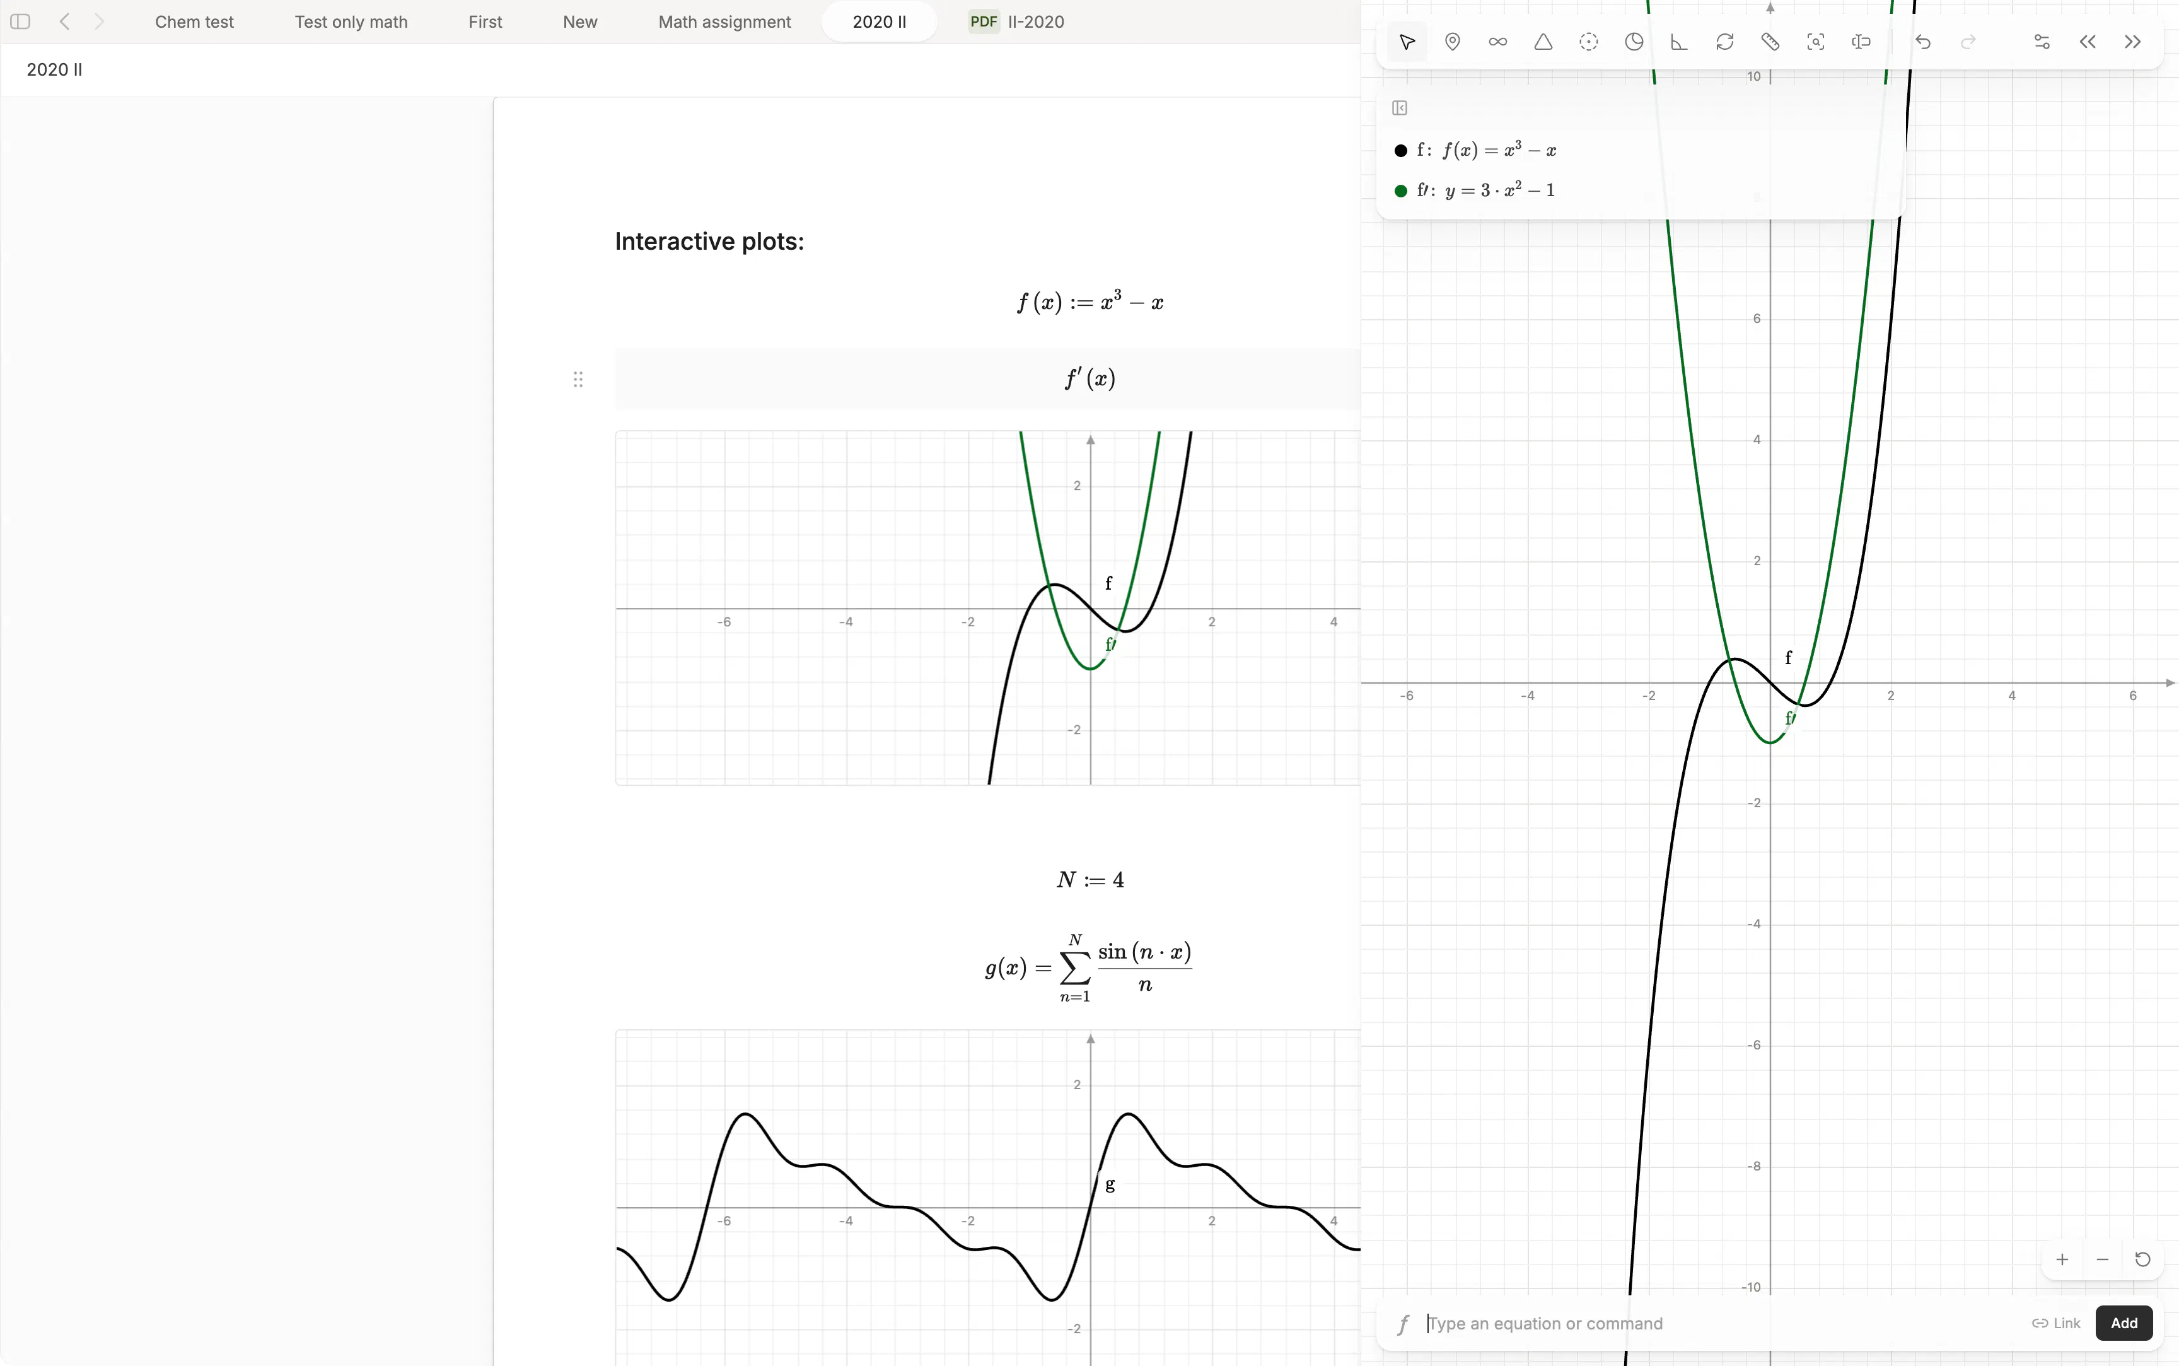Screen dimensions: 2179x1366
Task: Open the embedded g(x) sine-sum plot
Action: (x=988, y=1197)
